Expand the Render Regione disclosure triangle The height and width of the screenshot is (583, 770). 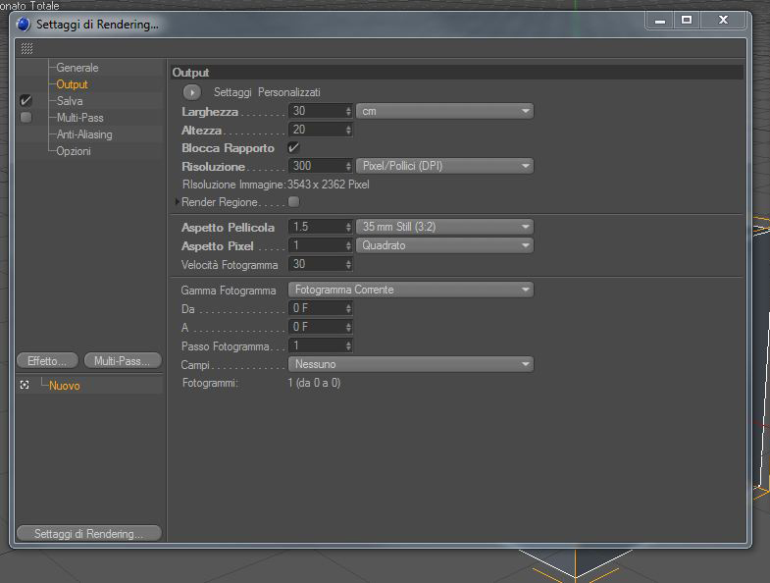coord(178,201)
